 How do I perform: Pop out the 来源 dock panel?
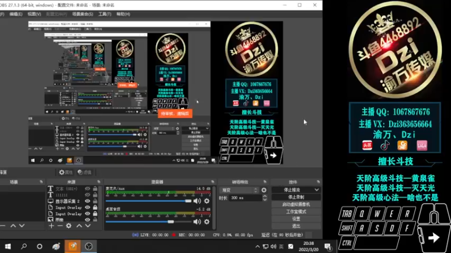click(99, 182)
